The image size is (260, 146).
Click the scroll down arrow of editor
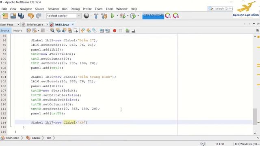point(255,133)
